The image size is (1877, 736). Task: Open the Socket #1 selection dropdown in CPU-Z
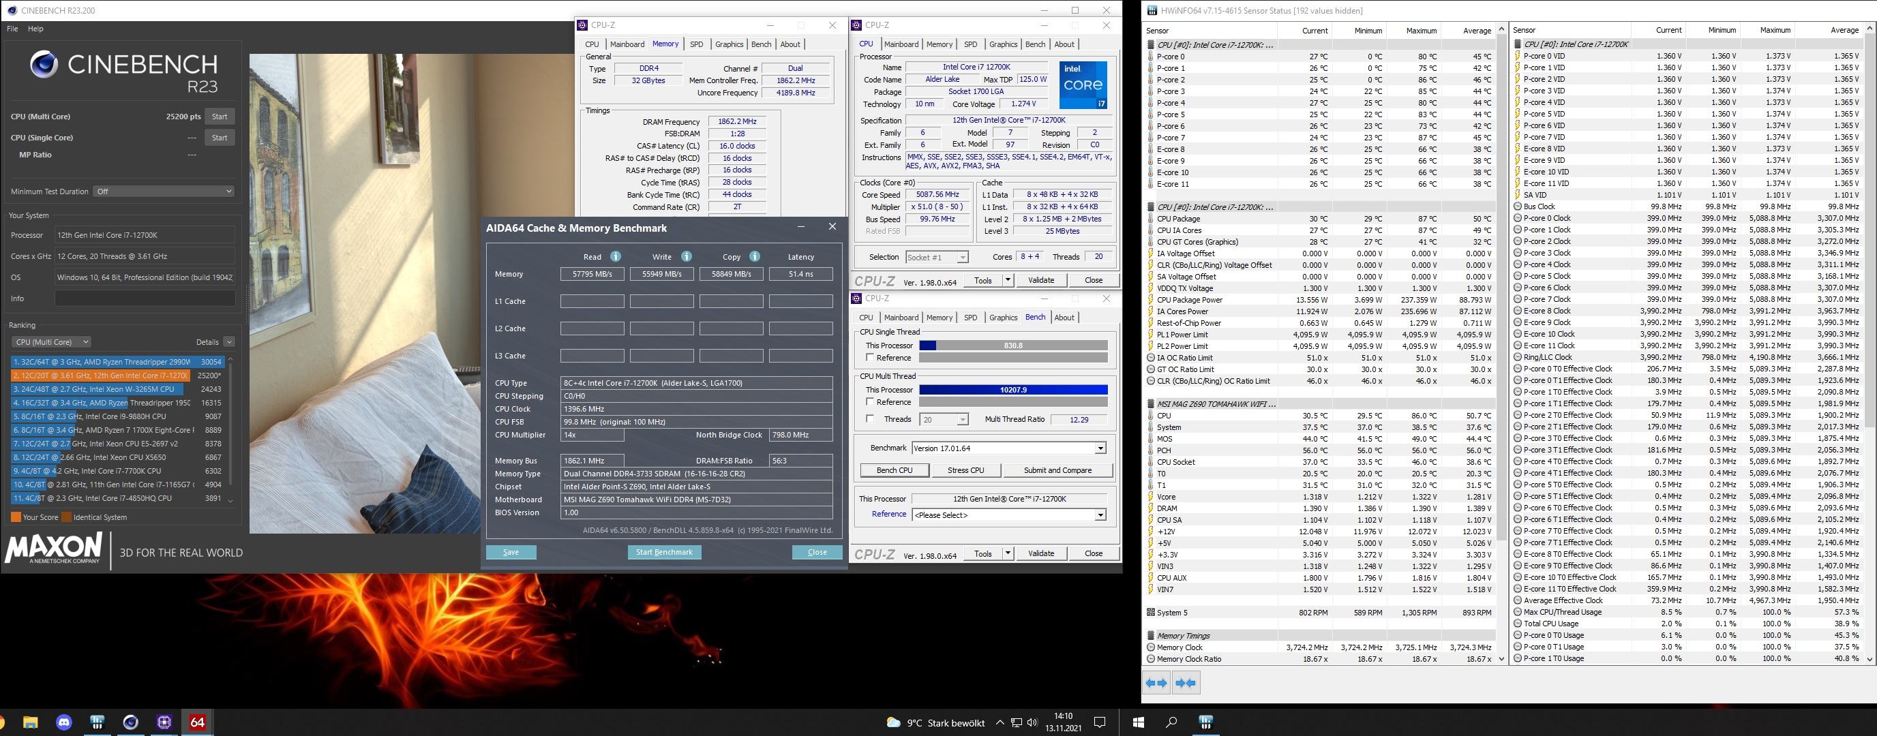point(936,257)
